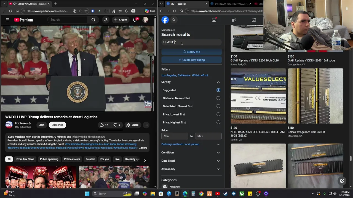
Task: Select the Politics News chip
Action: coord(72,159)
